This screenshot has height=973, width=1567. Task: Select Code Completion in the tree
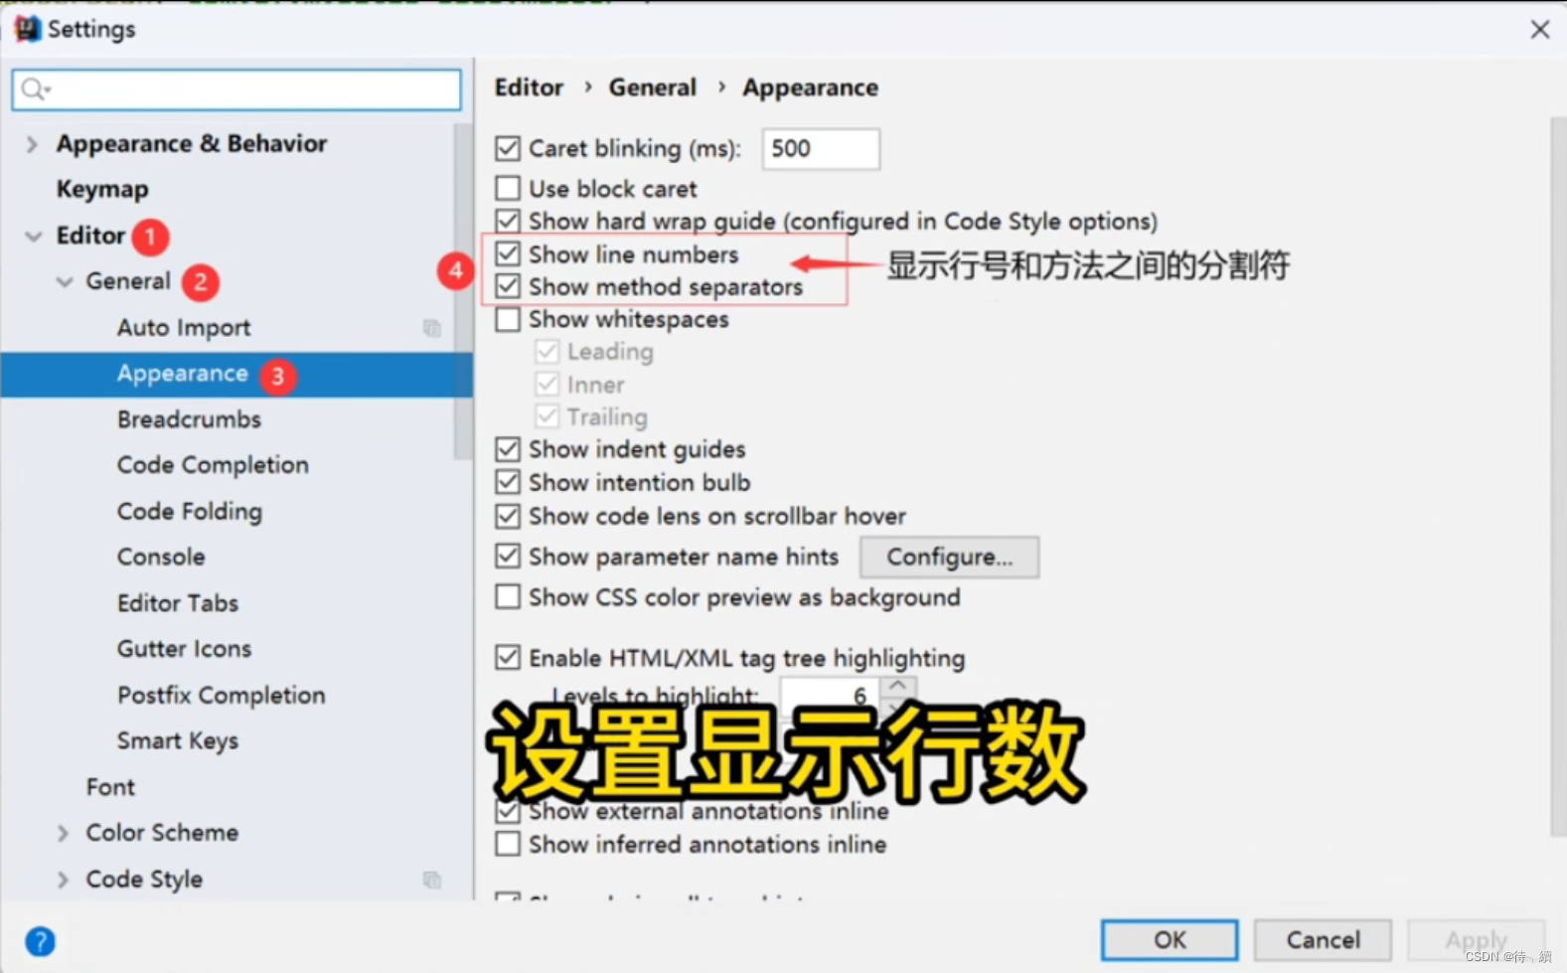pyautogui.click(x=213, y=465)
